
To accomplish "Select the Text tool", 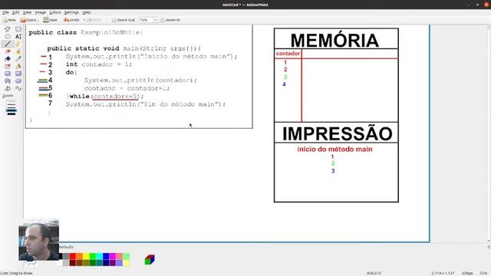I will (x=18, y=37).
